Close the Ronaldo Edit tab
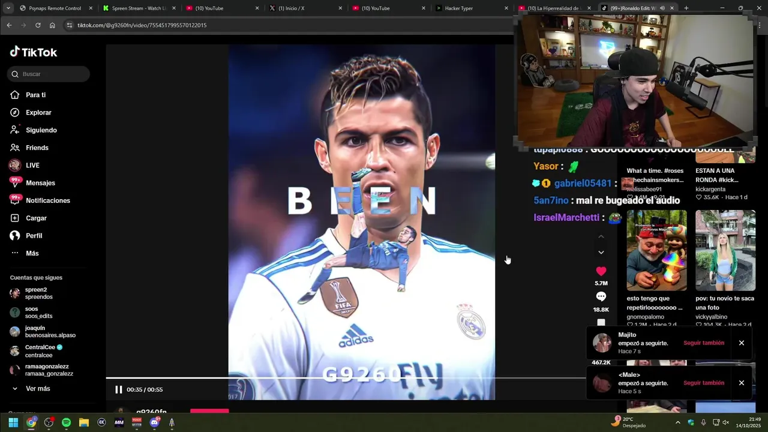This screenshot has width=768, height=432. 672,8
